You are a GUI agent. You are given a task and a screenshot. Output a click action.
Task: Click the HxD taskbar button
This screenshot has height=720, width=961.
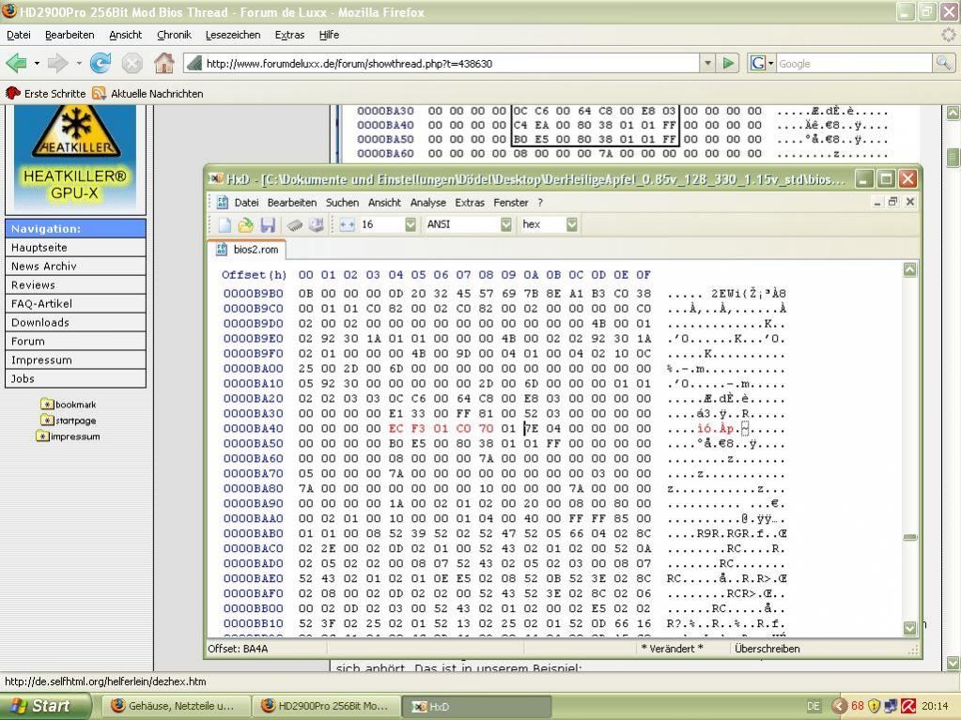pos(477,706)
